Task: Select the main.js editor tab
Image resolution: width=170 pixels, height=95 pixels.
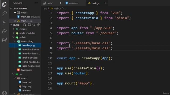Action: tap(95, 3)
